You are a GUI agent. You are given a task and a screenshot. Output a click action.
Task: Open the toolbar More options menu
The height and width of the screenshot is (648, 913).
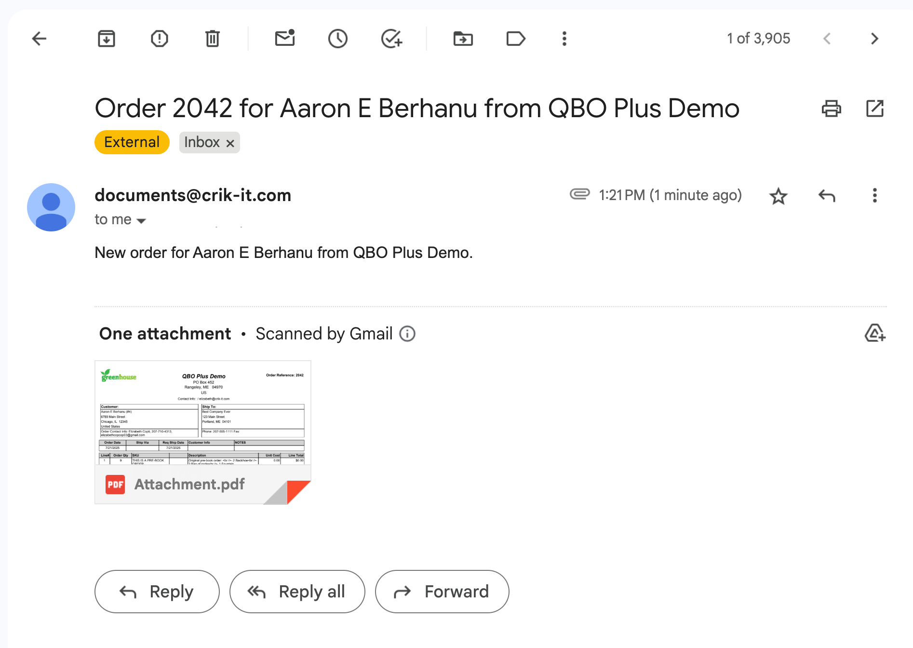point(564,39)
